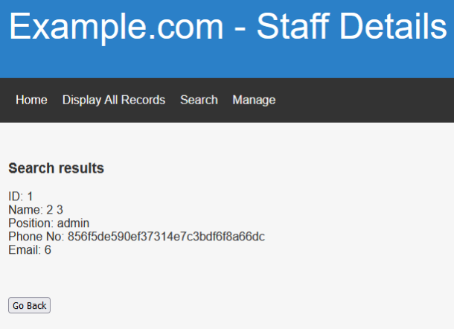This screenshot has height=329, width=454.
Task: Click the ID value 1
Action: tap(31, 197)
